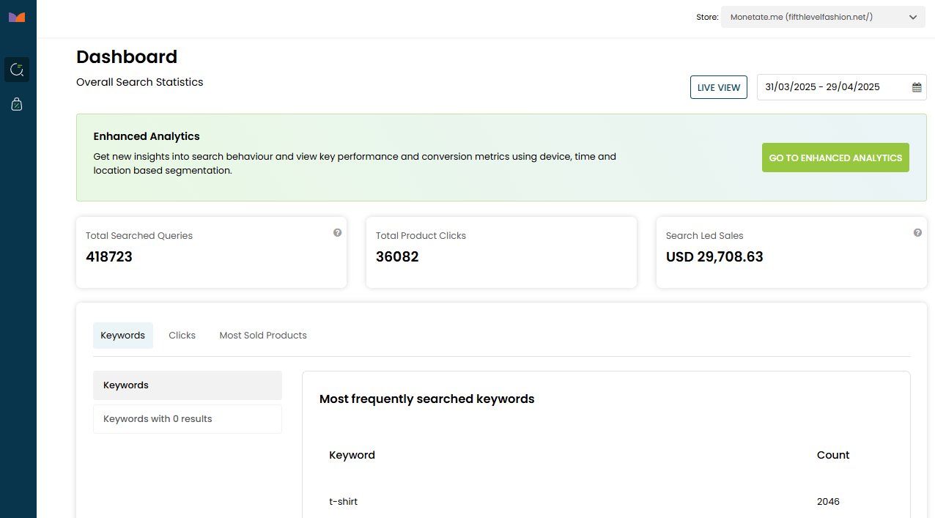
Task: Open the Search section from the sidebar
Action: pyautogui.click(x=17, y=70)
